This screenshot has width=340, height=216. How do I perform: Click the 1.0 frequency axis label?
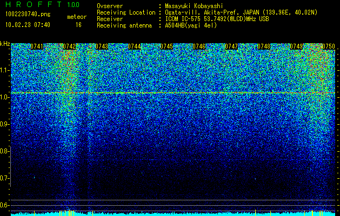click(4, 97)
